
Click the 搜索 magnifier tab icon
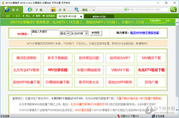click(x=76, y=9)
